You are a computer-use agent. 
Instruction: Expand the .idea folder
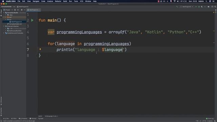coord(6,15)
